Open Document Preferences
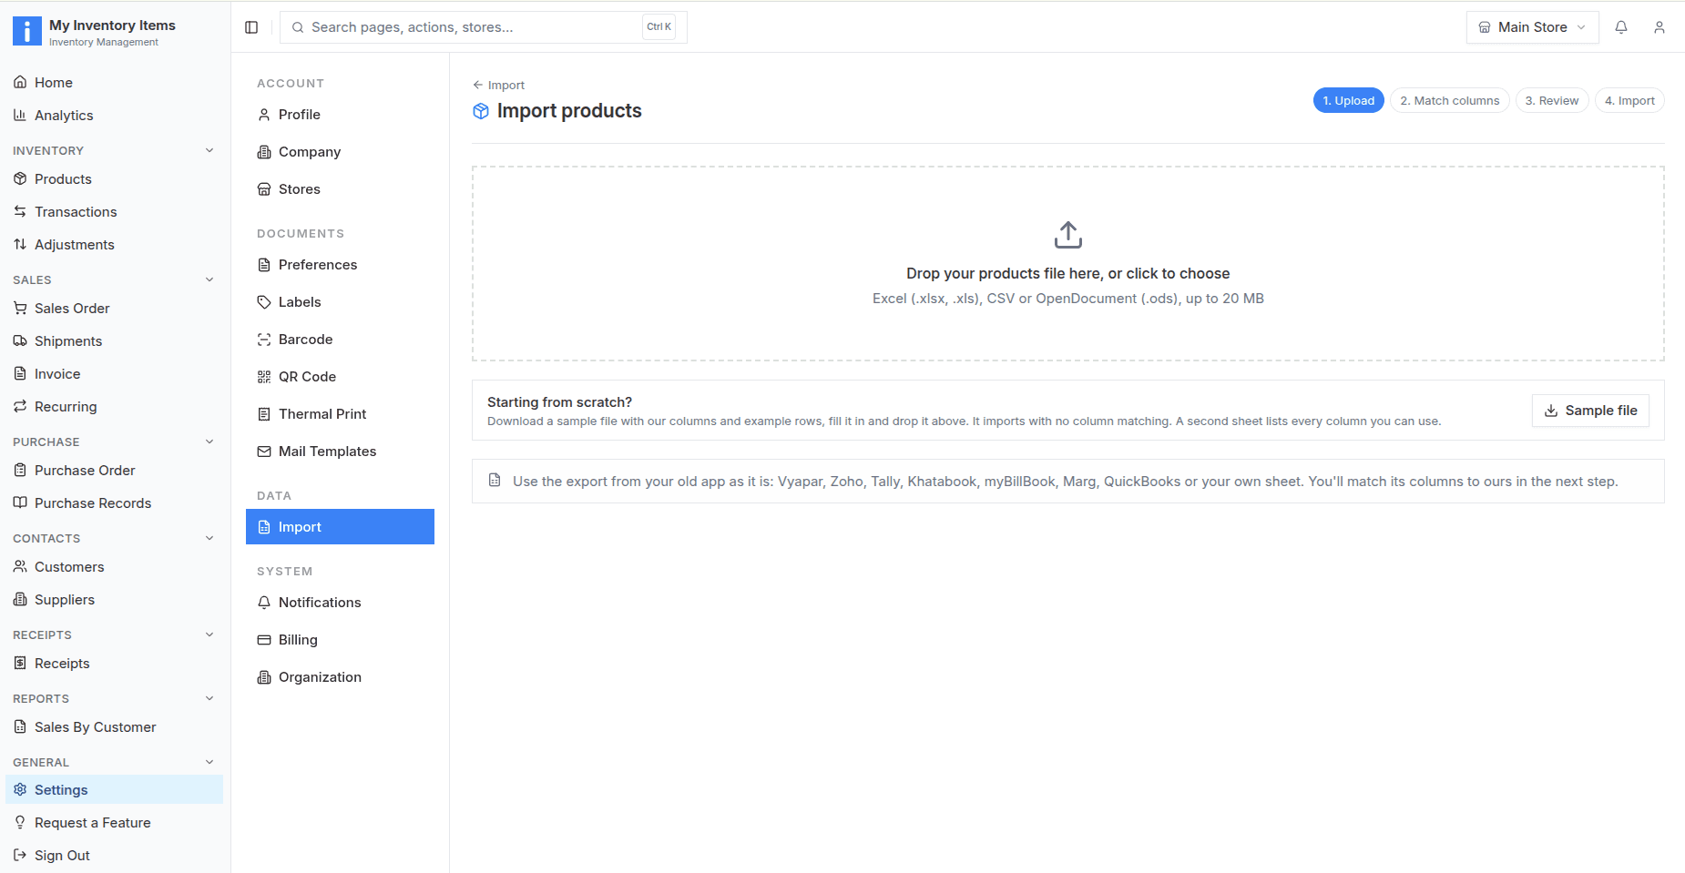This screenshot has height=873, width=1685. coord(340,265)
